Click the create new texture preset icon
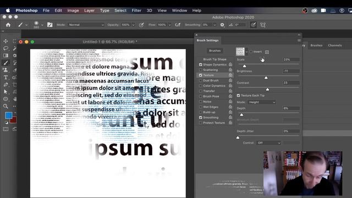The image size is (352, 198). (267, 52)
